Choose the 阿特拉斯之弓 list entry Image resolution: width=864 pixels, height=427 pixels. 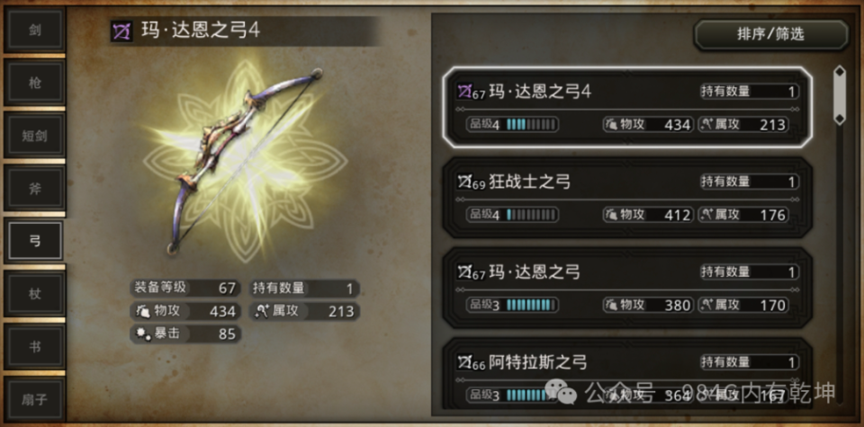click(x=627, y=375)
